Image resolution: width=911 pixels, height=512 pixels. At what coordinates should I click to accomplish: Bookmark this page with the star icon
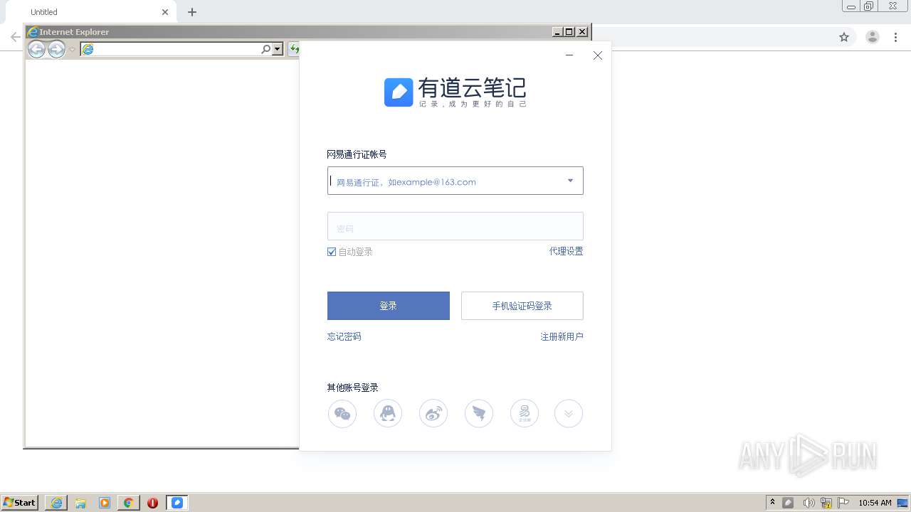(844, 37)
